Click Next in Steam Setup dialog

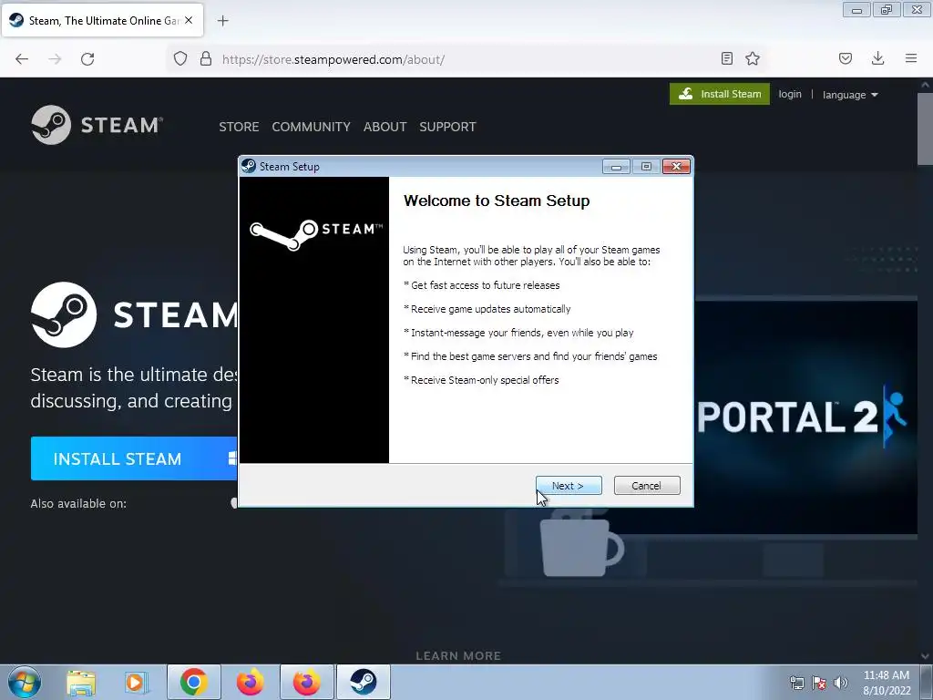tap(569, 486)
